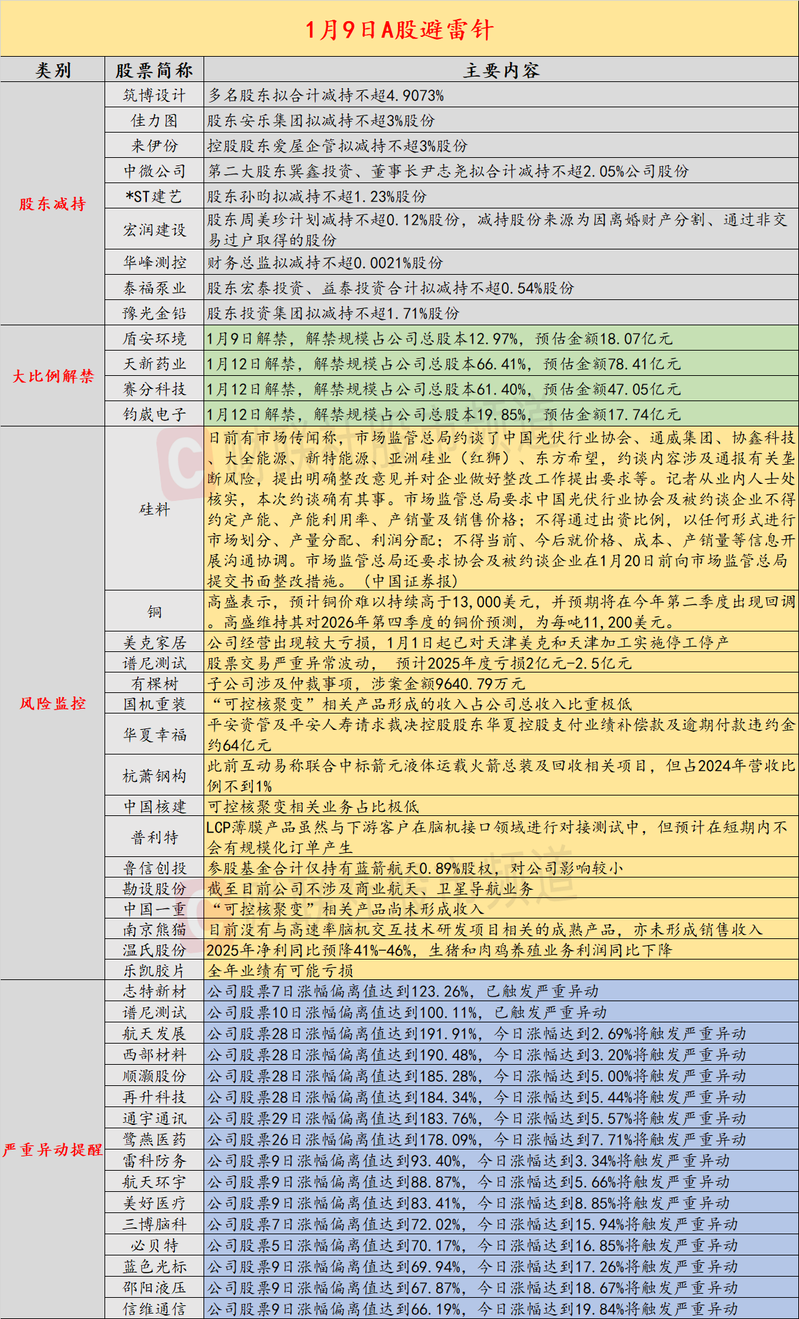Click the "主要内容" column header
The height and width of the screenshot is (1319, 799).
(x=501, y=70)
